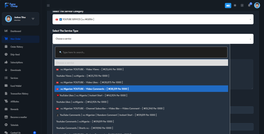The image size is (264, 134).
Task: Click YouTube icon in category dropdown
Action: coord(57,20)
